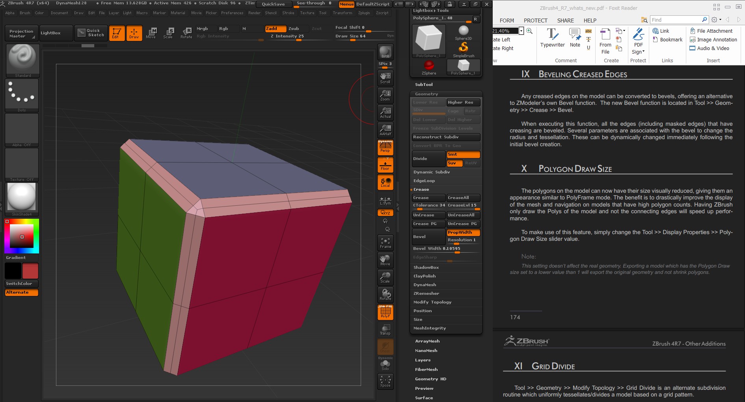
Task: Toggle Solo mode
Action: [x=385, y=364]
